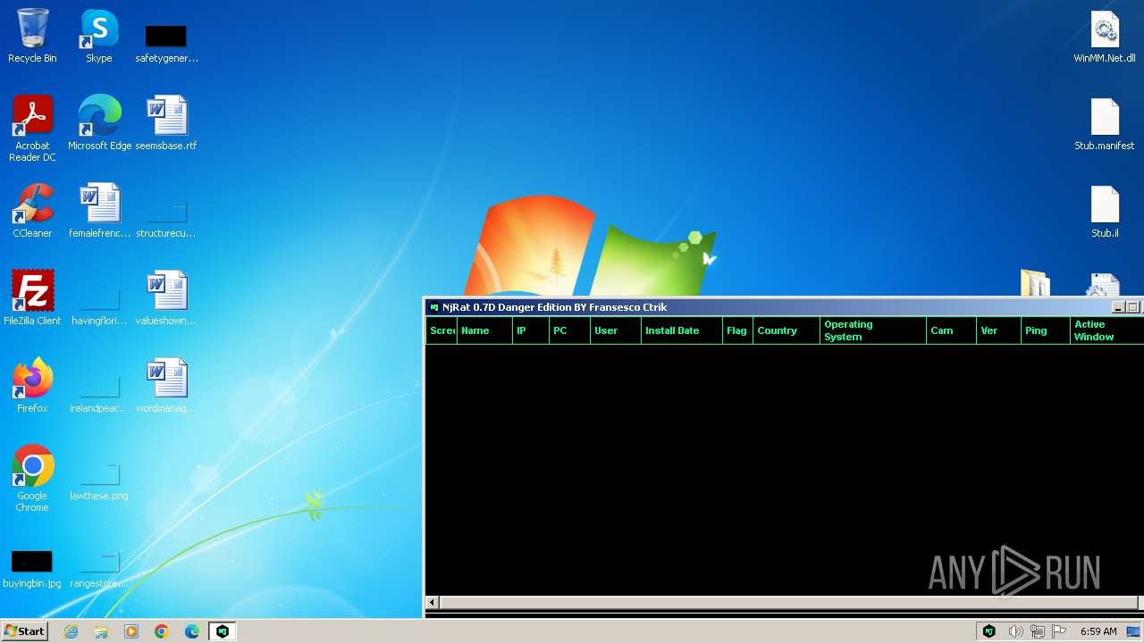Sort by the Name column header
Screen dimensions: 1144x643
coord(484,330)
